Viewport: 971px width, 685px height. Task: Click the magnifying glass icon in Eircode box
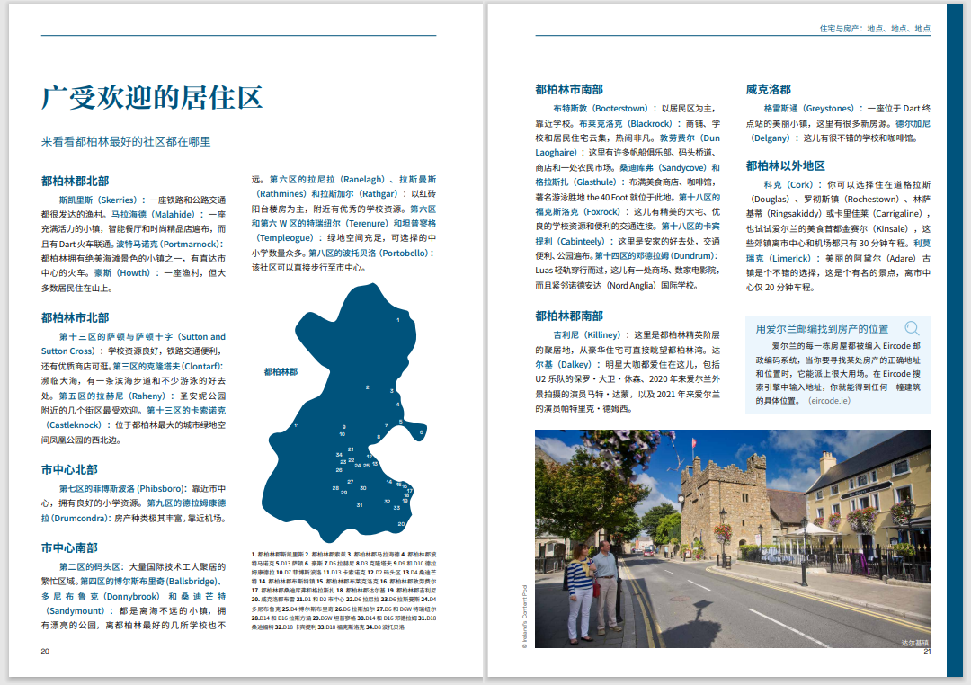(912, 328)
